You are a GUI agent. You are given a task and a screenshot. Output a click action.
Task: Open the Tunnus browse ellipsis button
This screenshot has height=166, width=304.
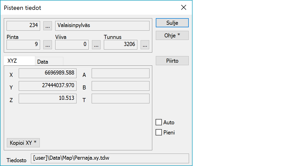[x=145, y=45]
